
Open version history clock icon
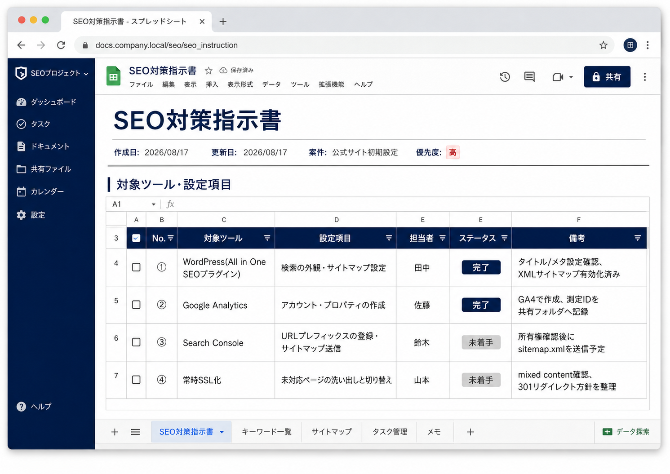tap(505, 77)
